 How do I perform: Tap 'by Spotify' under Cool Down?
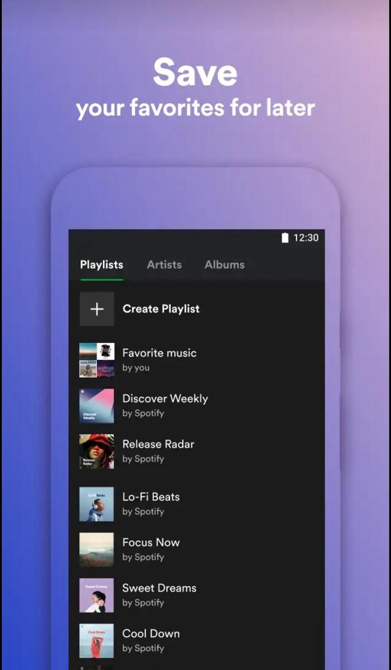(143, 649)
